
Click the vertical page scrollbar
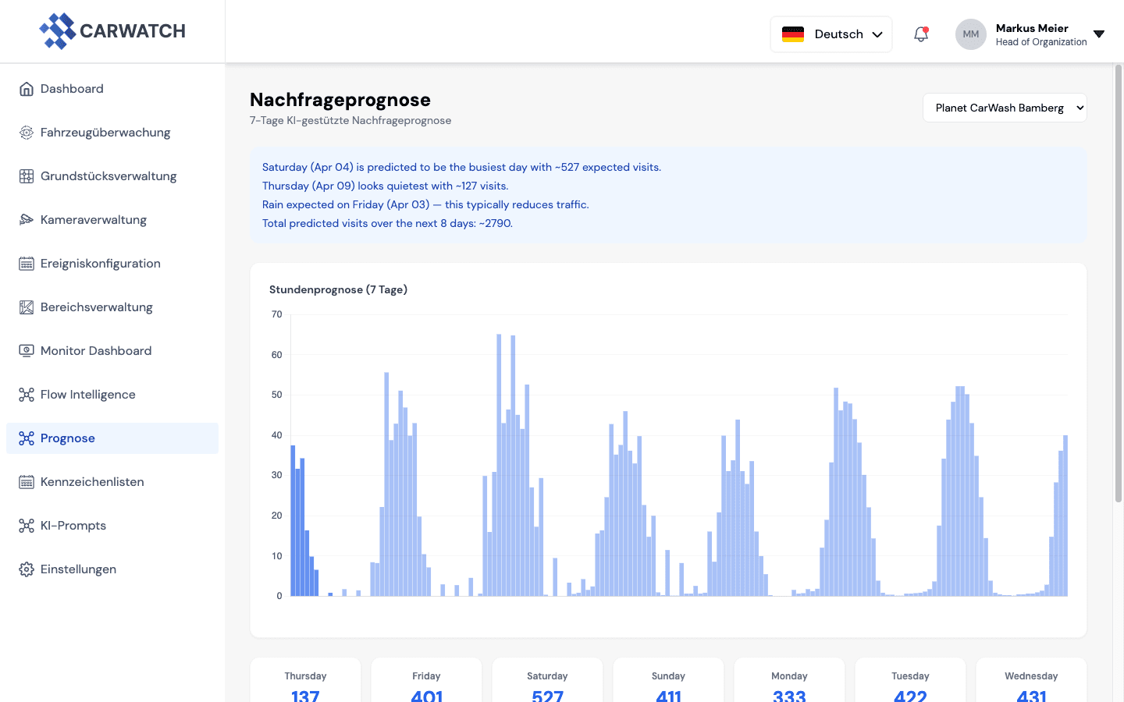pos(1118,281)
